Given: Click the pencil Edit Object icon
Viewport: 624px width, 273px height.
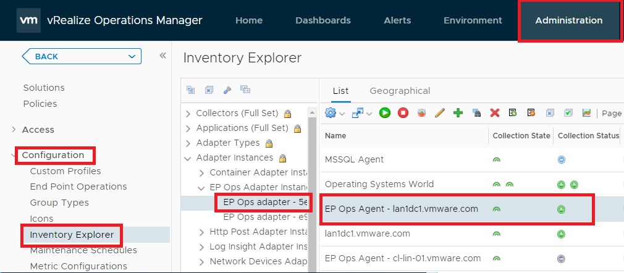Looking at the screenshot, I should tap(439, 113).
